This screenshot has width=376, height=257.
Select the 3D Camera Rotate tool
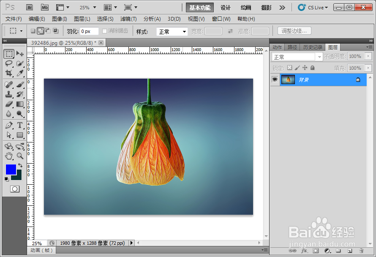click(20, 146)
